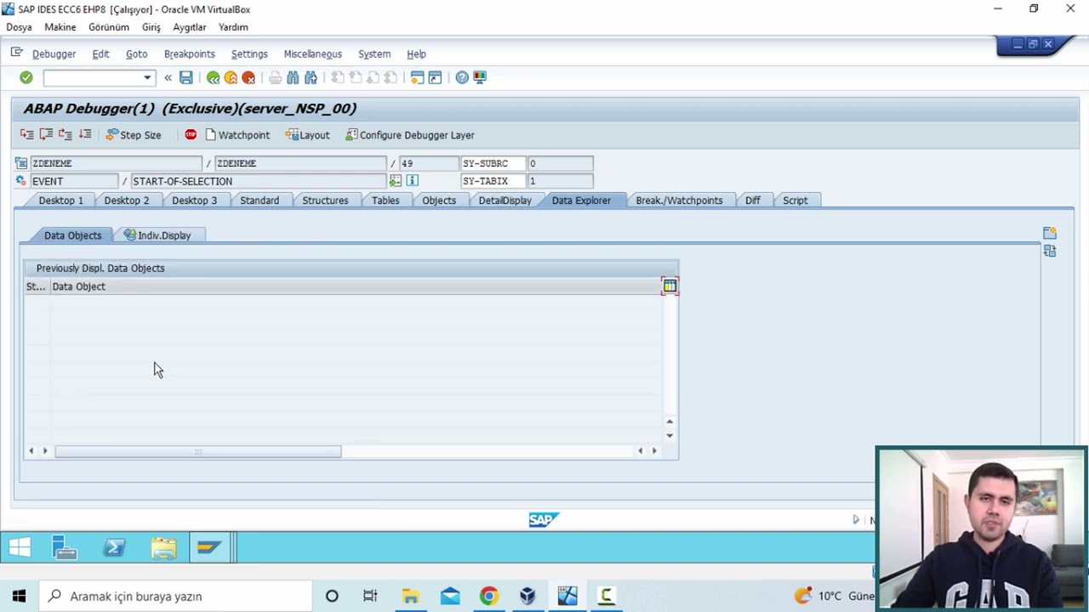Open the Debugger menu
This screenshot has height=612, width=1089.
(54, 54)
